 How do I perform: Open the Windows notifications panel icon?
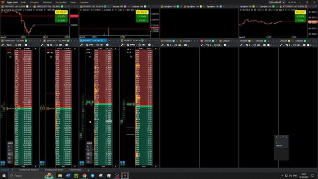(x=313, y=176)
